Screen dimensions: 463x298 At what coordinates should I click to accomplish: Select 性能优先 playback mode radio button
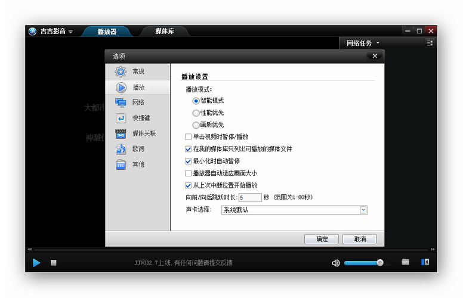196,113
